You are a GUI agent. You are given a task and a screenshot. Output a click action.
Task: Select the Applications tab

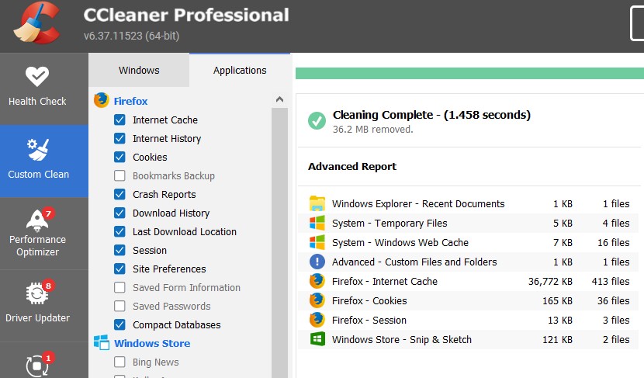(x=240, y=70)
